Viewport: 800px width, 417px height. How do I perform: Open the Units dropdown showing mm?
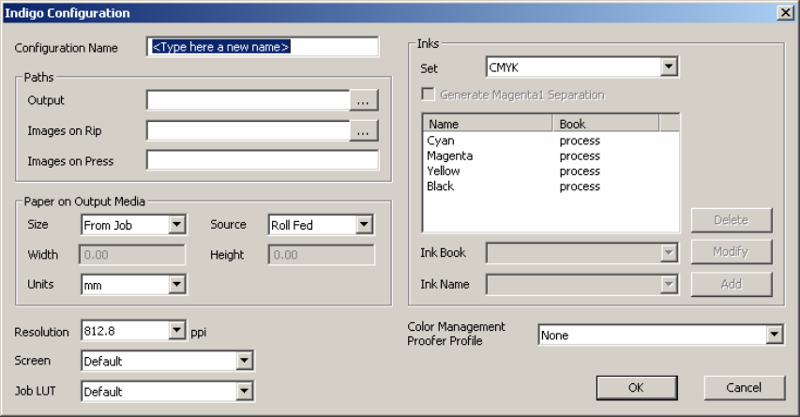coord(134,285)
